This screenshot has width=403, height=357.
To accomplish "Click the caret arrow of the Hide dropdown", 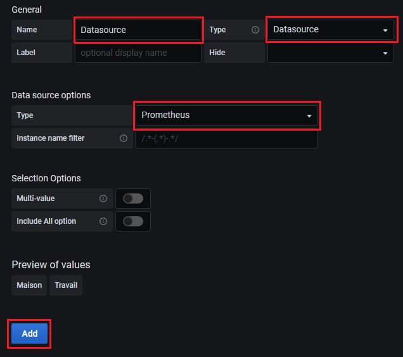I will pyautogui.click(x=385, y=53).
